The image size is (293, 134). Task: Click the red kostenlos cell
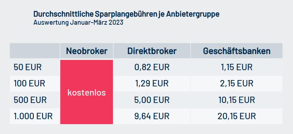click(x=86, y=92)
